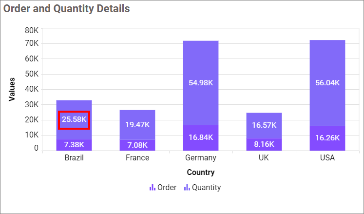Click the Quantity legend icon
This screenshot has height=214, width=364.
(x=187, y=187)
